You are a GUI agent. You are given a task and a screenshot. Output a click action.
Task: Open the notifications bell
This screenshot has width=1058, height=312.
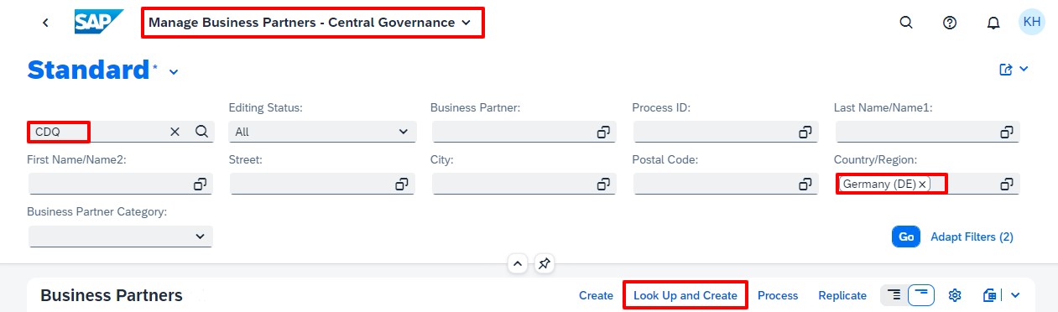point(993,23)
